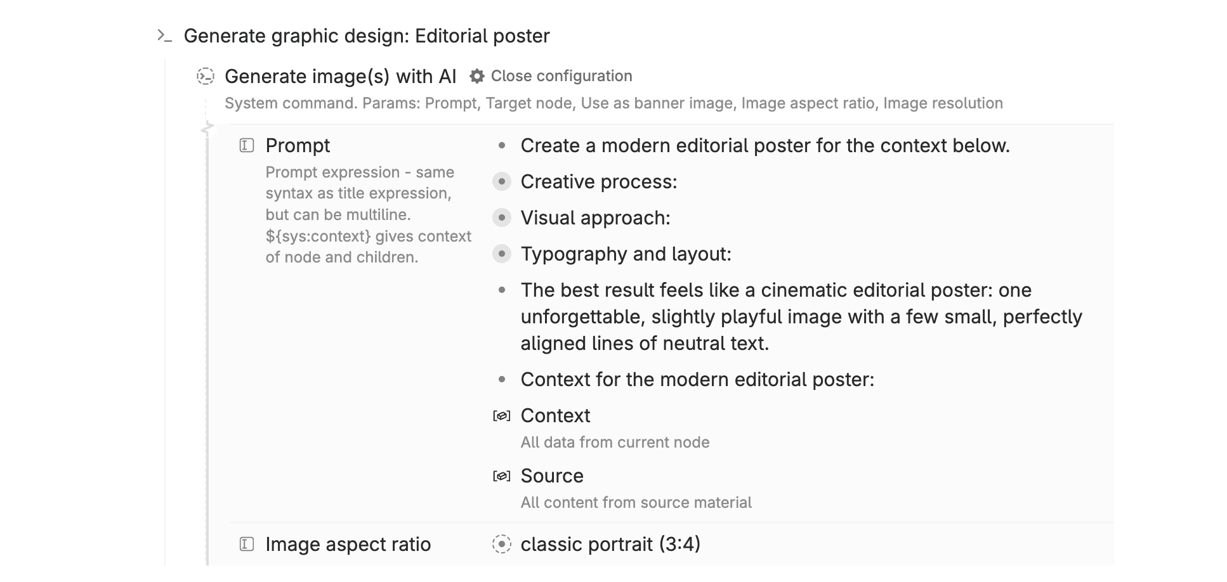
Task: Click the Image aspect ratio parameter label
Action: 348,544
